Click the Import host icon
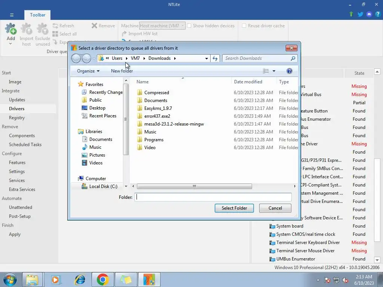The height and width of the screenshot is (287, 383). 27,29
